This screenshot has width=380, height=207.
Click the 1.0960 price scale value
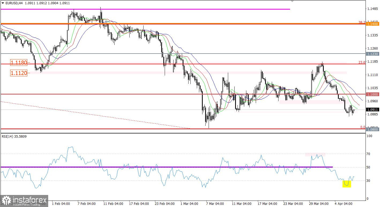373,101
